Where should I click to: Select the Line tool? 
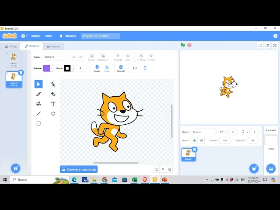tap(38, 114)
